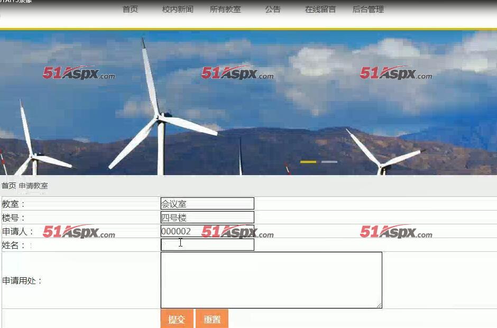497x328 pixels.
Task: Submit the form with 提交 button
Action: point(177,319)
